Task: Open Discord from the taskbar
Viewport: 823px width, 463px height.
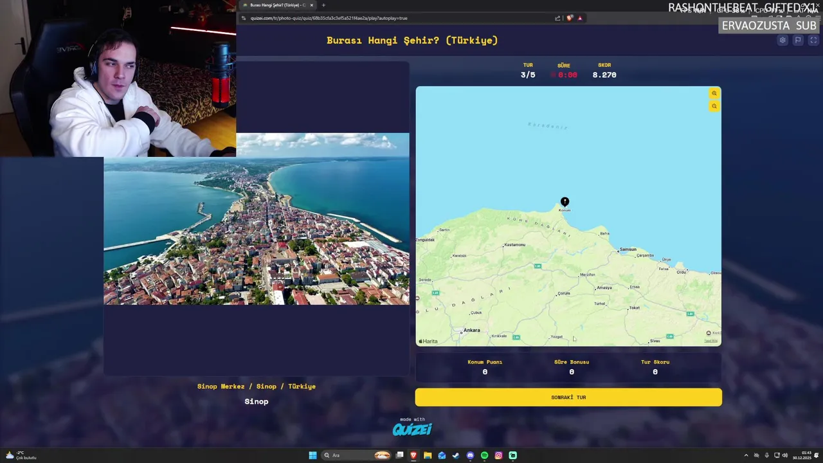Action: pyautogui.click(x=470, y=455)
